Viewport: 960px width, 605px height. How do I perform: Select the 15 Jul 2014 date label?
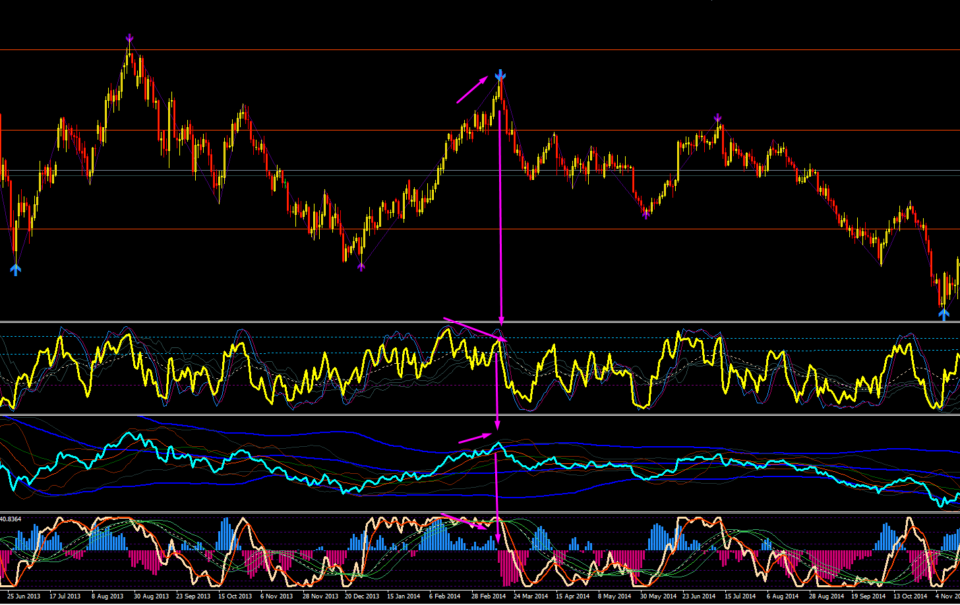[x=741, y=596]
